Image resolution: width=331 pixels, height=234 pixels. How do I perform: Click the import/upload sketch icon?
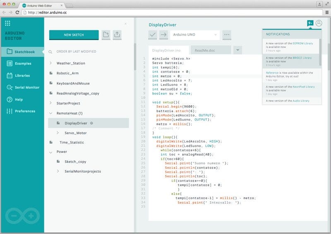(117, 35)
